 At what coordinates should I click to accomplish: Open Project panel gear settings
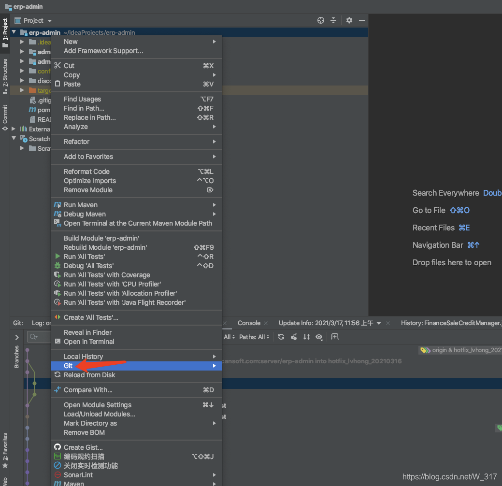pos(349,20)
